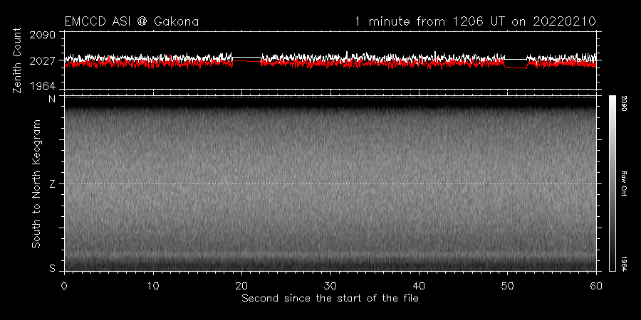This screenshot has width=641, height=320.
Task: Click the 2027 tick label on zenith axis
Action: click(x=43, y=61)
